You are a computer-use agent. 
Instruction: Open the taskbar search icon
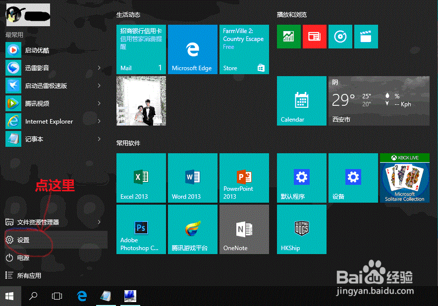click(33, 296)
